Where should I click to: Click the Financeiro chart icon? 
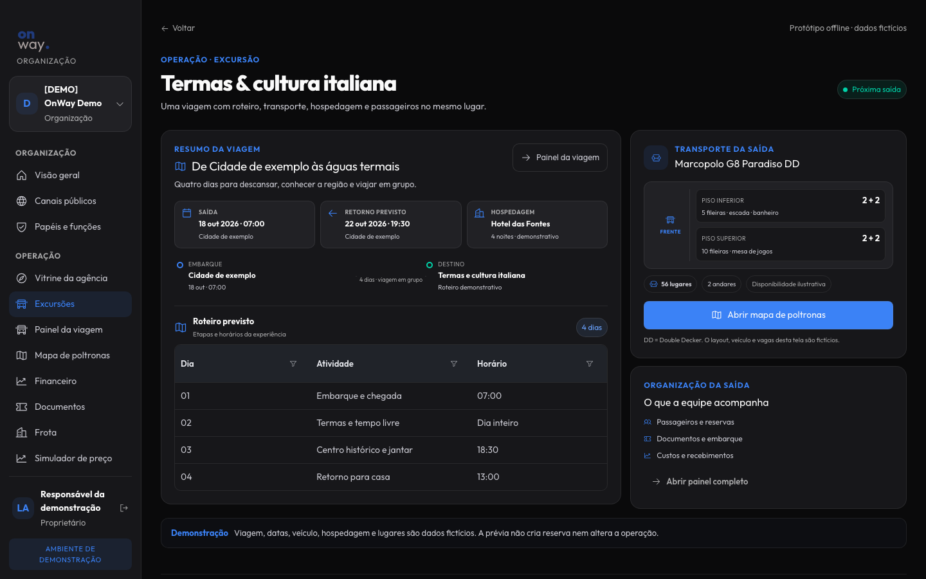point(21,381)
